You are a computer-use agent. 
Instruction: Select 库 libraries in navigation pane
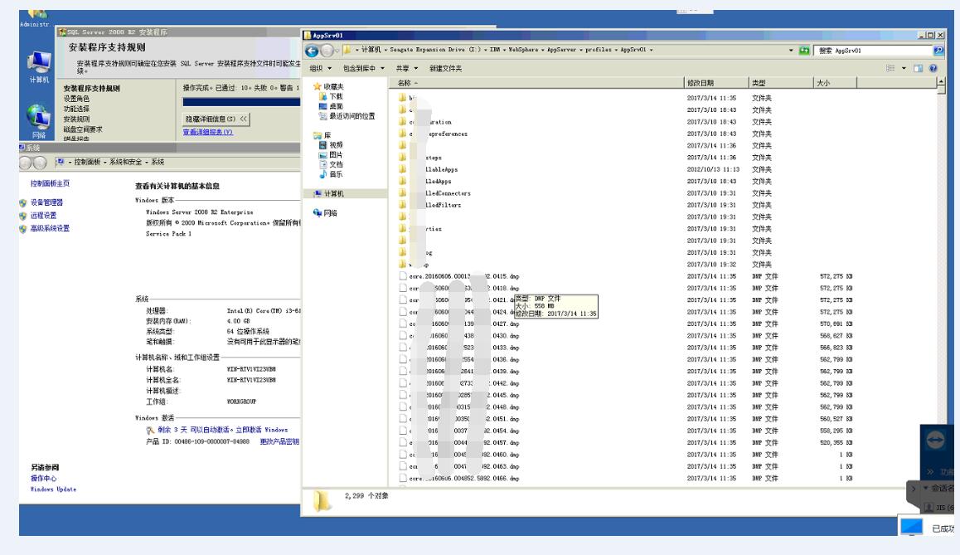[x=322, y=134]
